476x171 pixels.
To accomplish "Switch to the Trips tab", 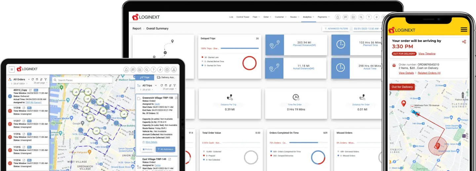I will [x=144, y=77].
